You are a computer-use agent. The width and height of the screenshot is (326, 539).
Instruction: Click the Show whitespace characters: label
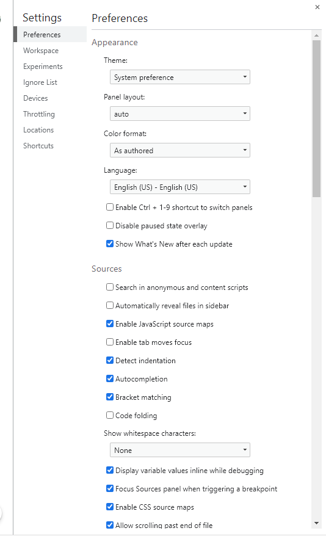tap(150, 433)
